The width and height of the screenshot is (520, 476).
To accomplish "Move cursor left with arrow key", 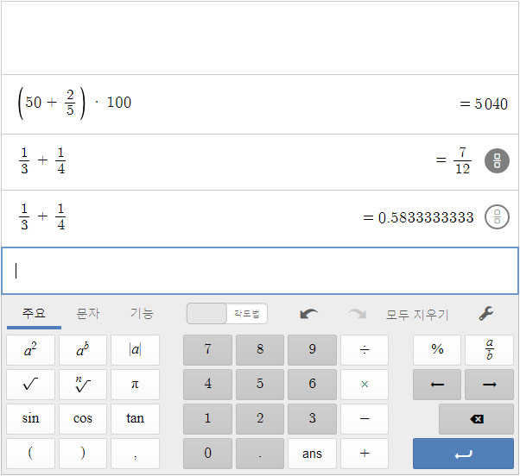I will pyautogui.click(x=437, y=385).
